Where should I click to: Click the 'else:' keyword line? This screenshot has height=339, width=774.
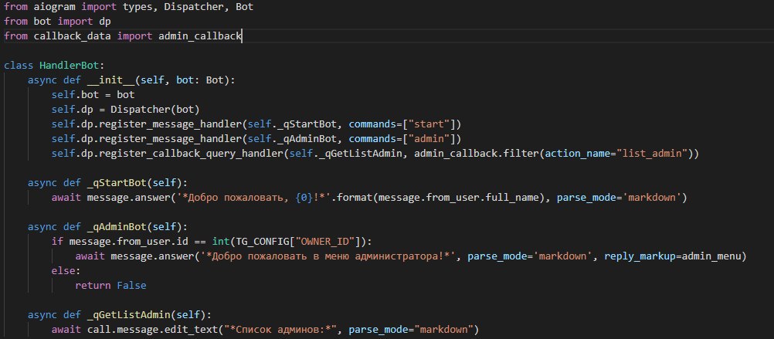(66, 271)
